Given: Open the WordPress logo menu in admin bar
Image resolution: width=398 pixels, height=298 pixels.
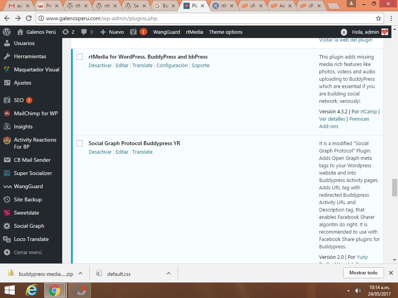Looking at the screenshot, I should [x=7, y=32].
